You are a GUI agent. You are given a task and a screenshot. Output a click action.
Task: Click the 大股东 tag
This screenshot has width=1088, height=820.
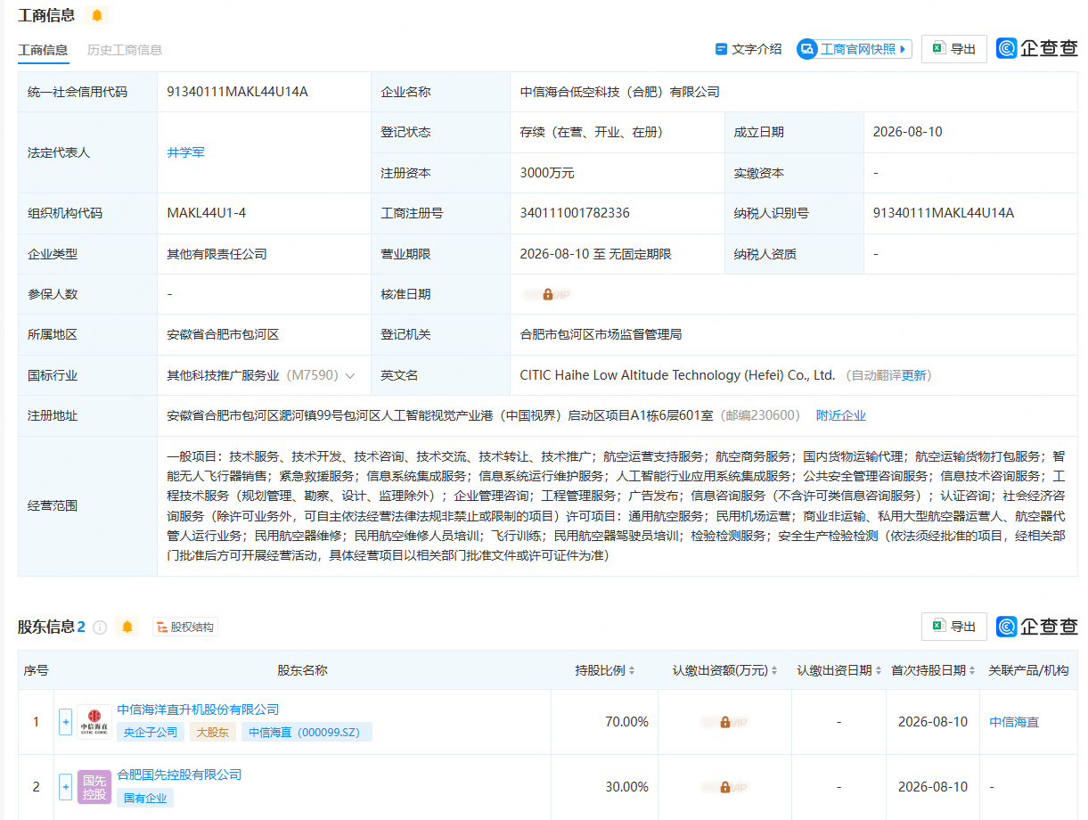point(212,733)
